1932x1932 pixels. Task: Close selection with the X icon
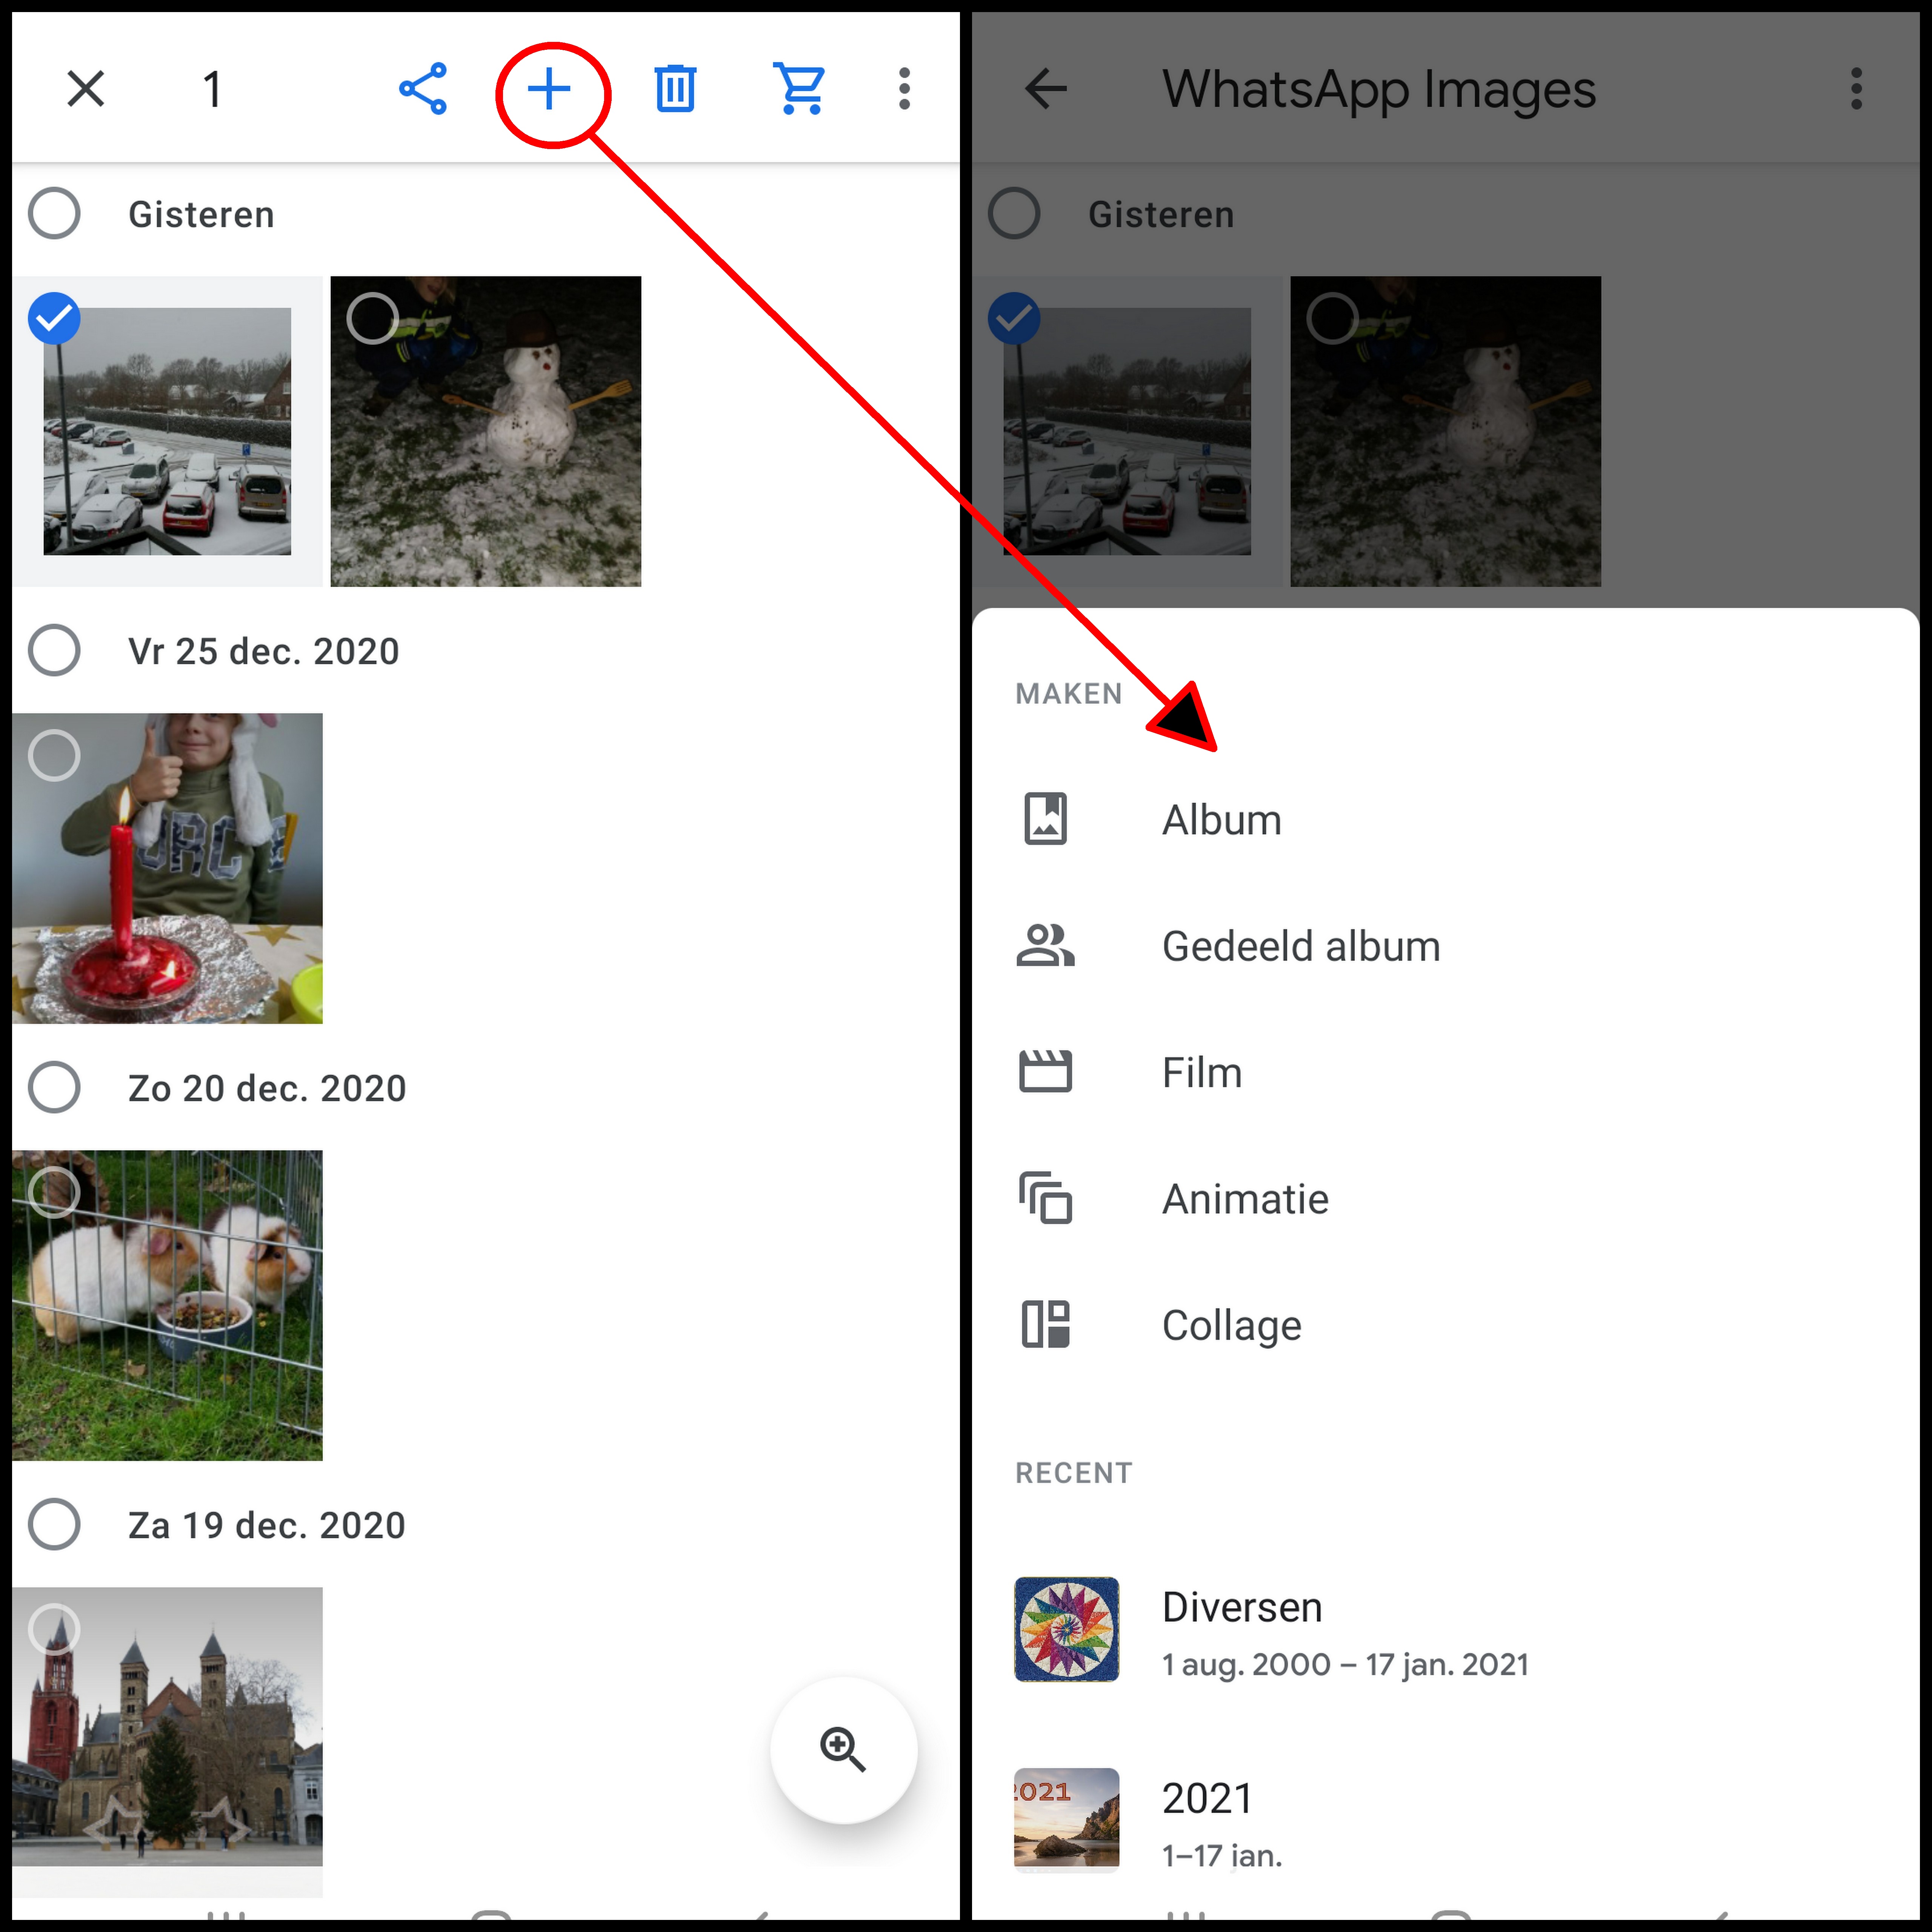86,89
